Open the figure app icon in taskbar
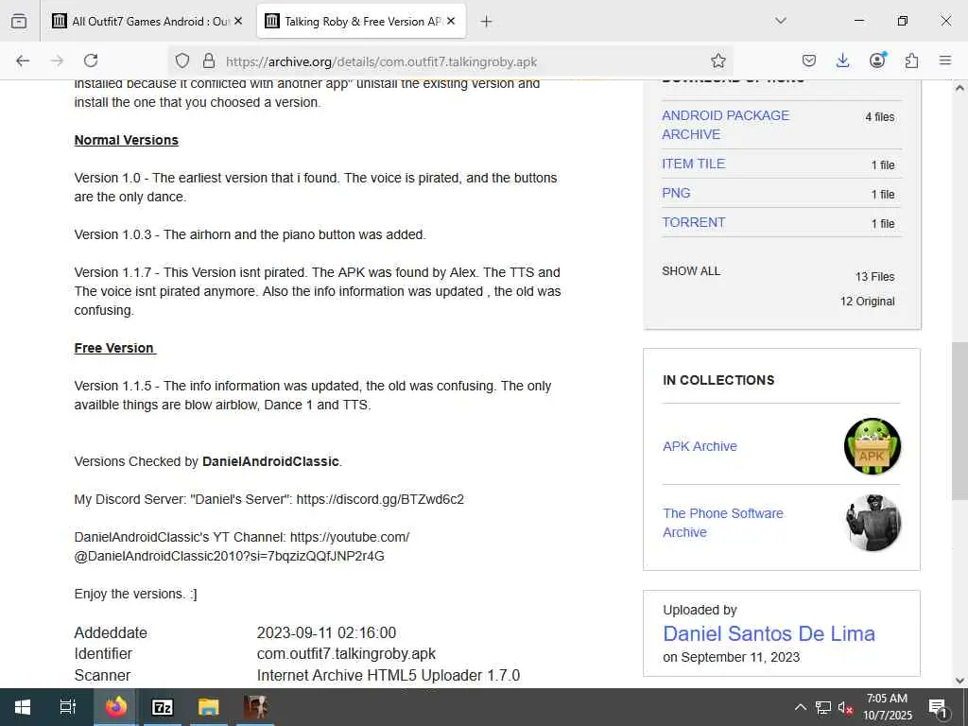The height and width of the screenshot is (726, 968). (255, 707)
